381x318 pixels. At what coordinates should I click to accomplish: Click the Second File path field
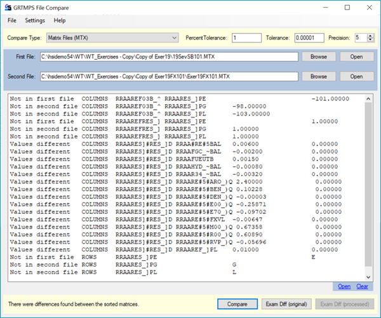[169, 76]
